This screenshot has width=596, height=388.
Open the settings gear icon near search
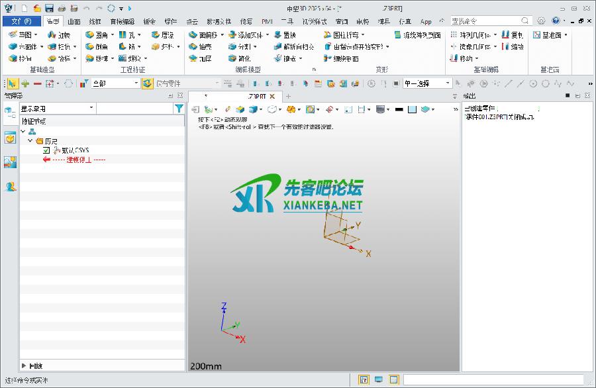pos(541,21)
